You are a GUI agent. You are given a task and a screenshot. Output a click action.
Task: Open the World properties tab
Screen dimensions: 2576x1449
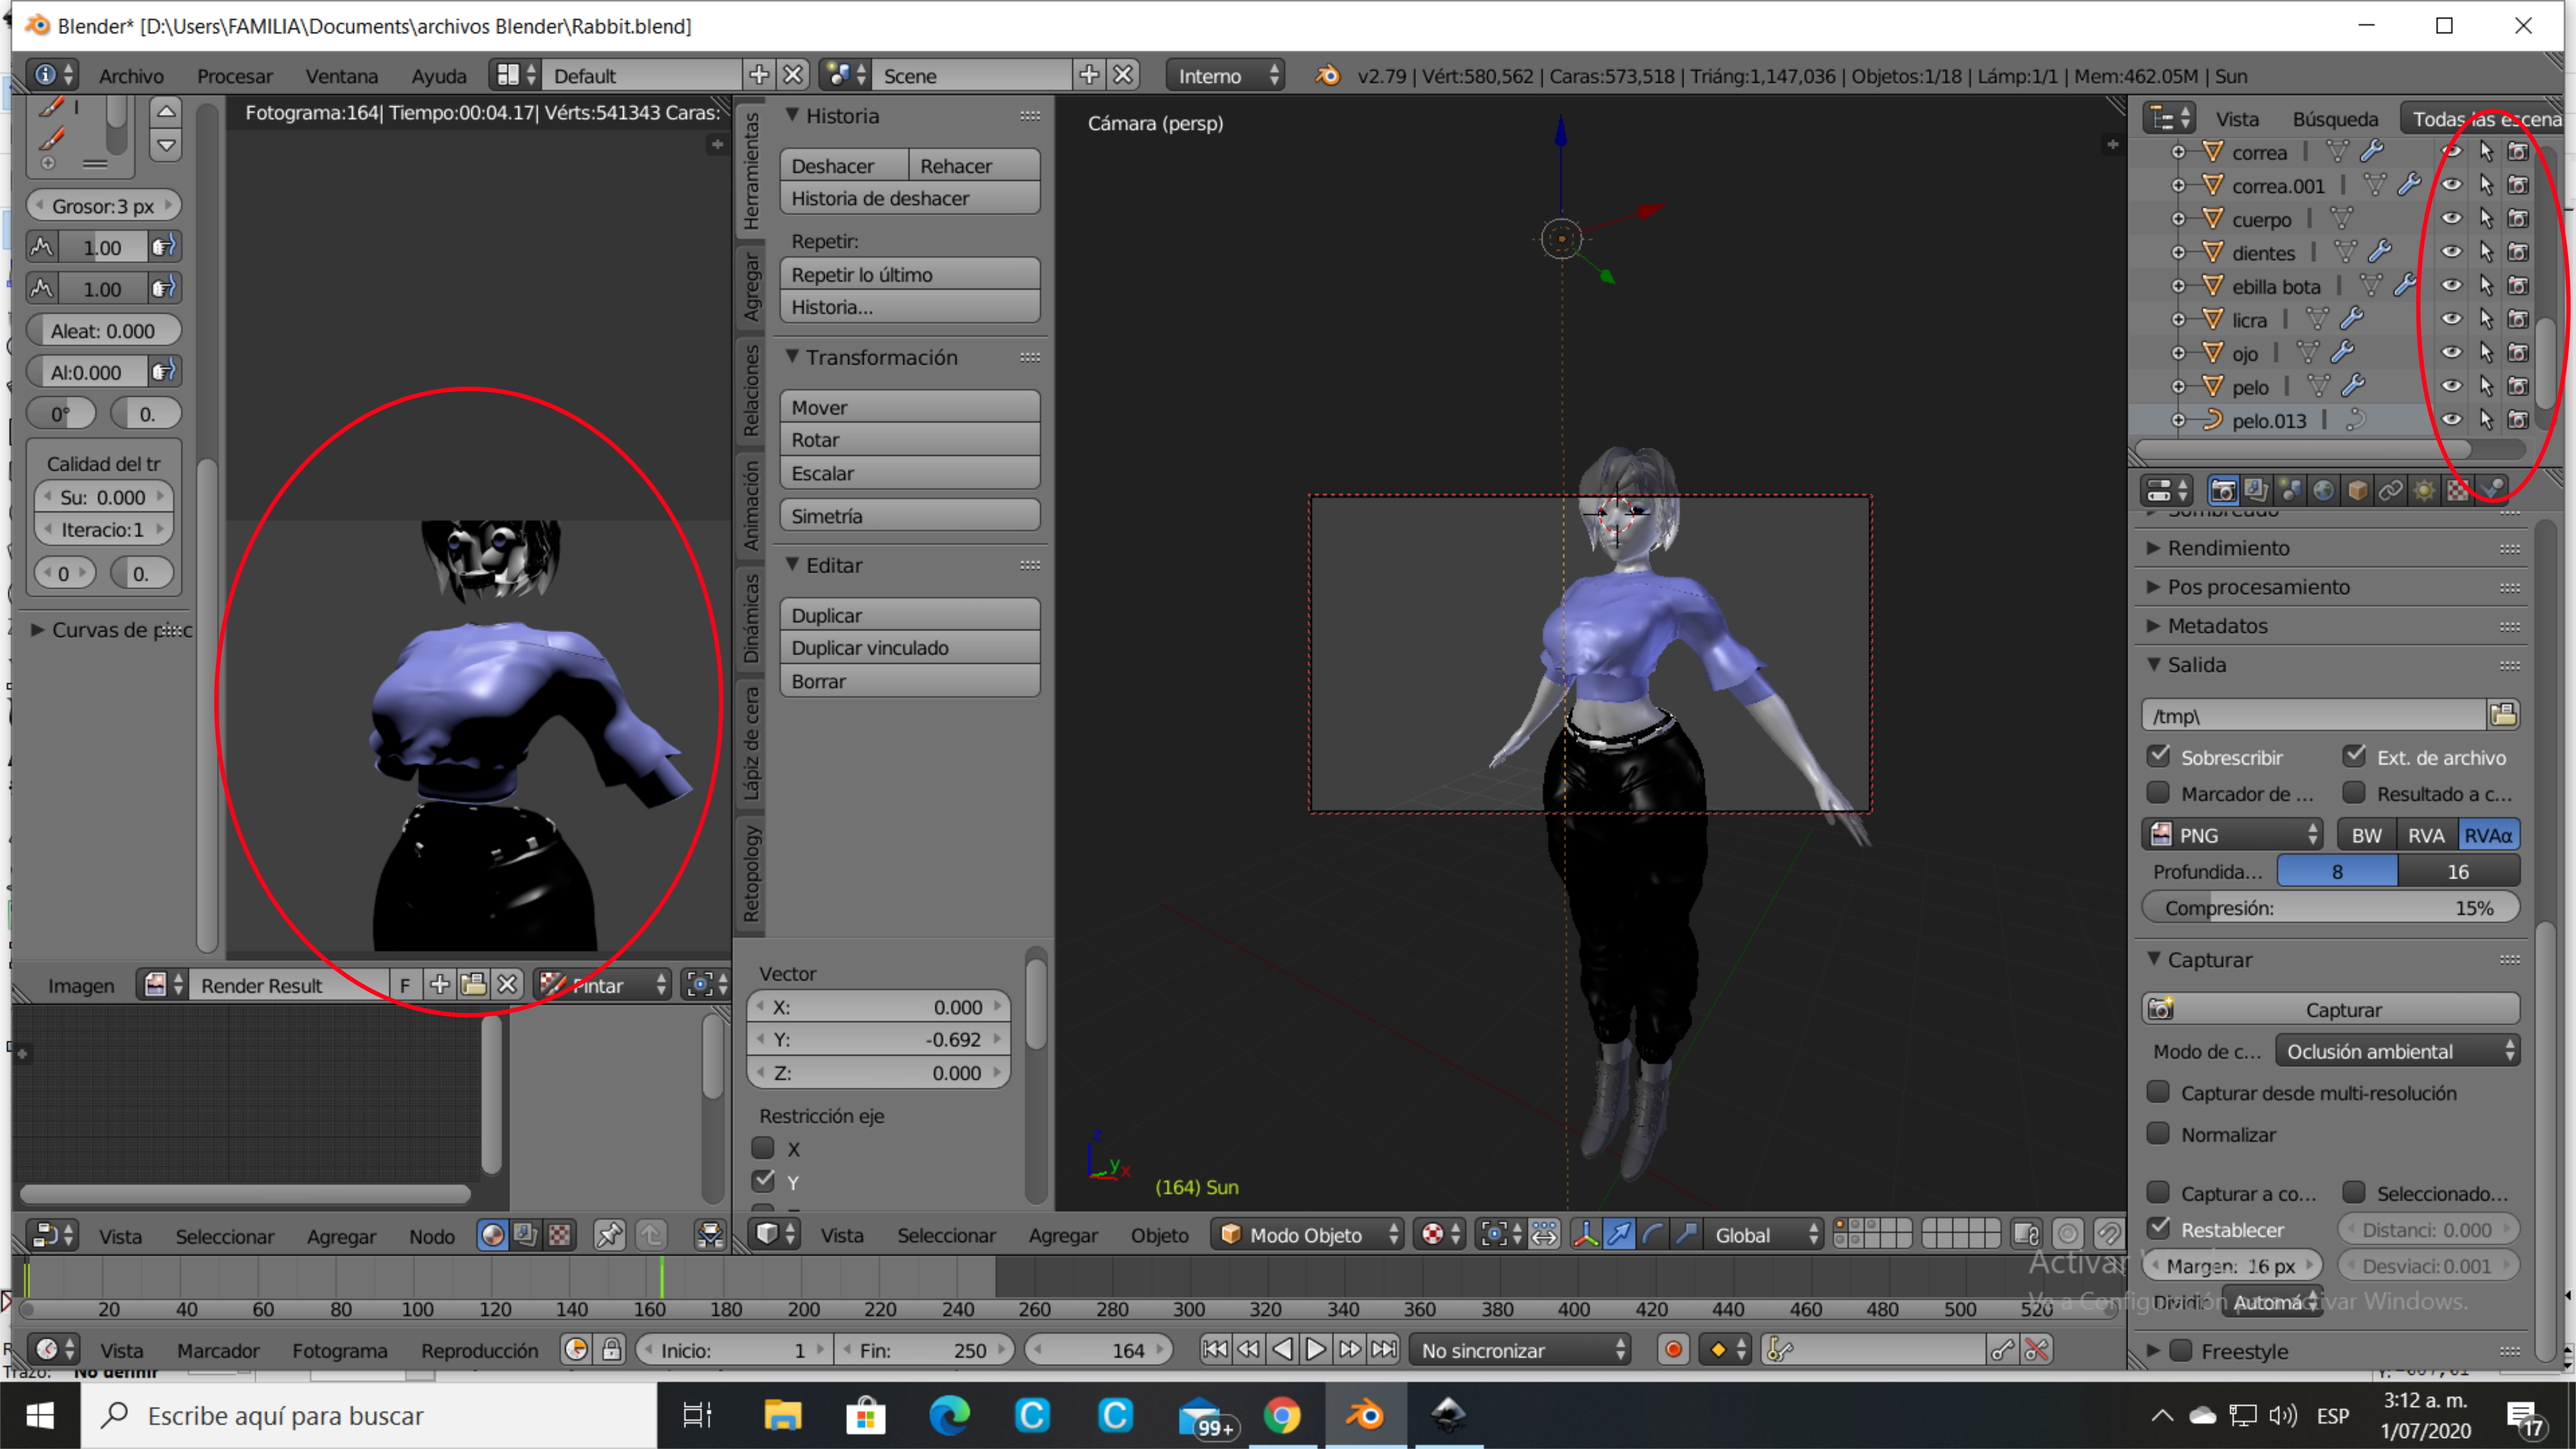2323,490
